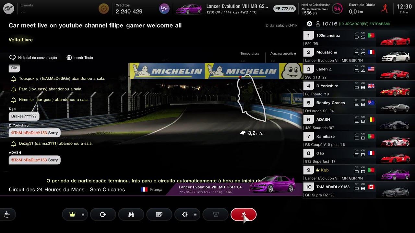Click the 10/16 player count

(x=330, y=24)
